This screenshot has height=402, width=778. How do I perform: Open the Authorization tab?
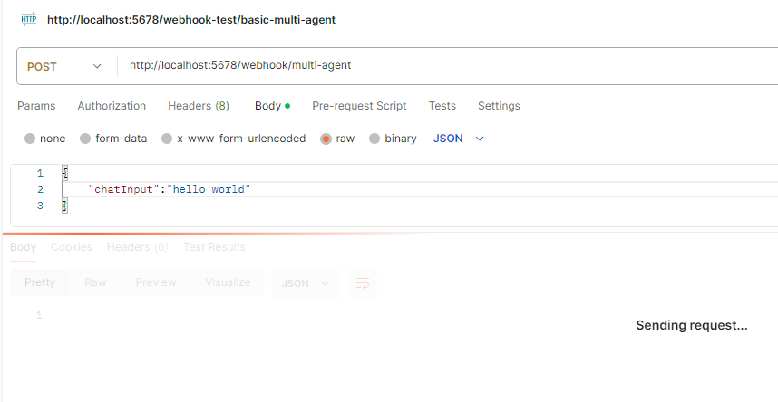(x=112, y=106)
